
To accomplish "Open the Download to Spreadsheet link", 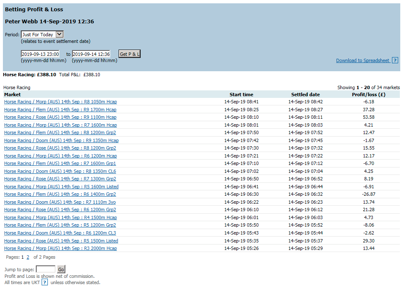I will coord(363,60).
